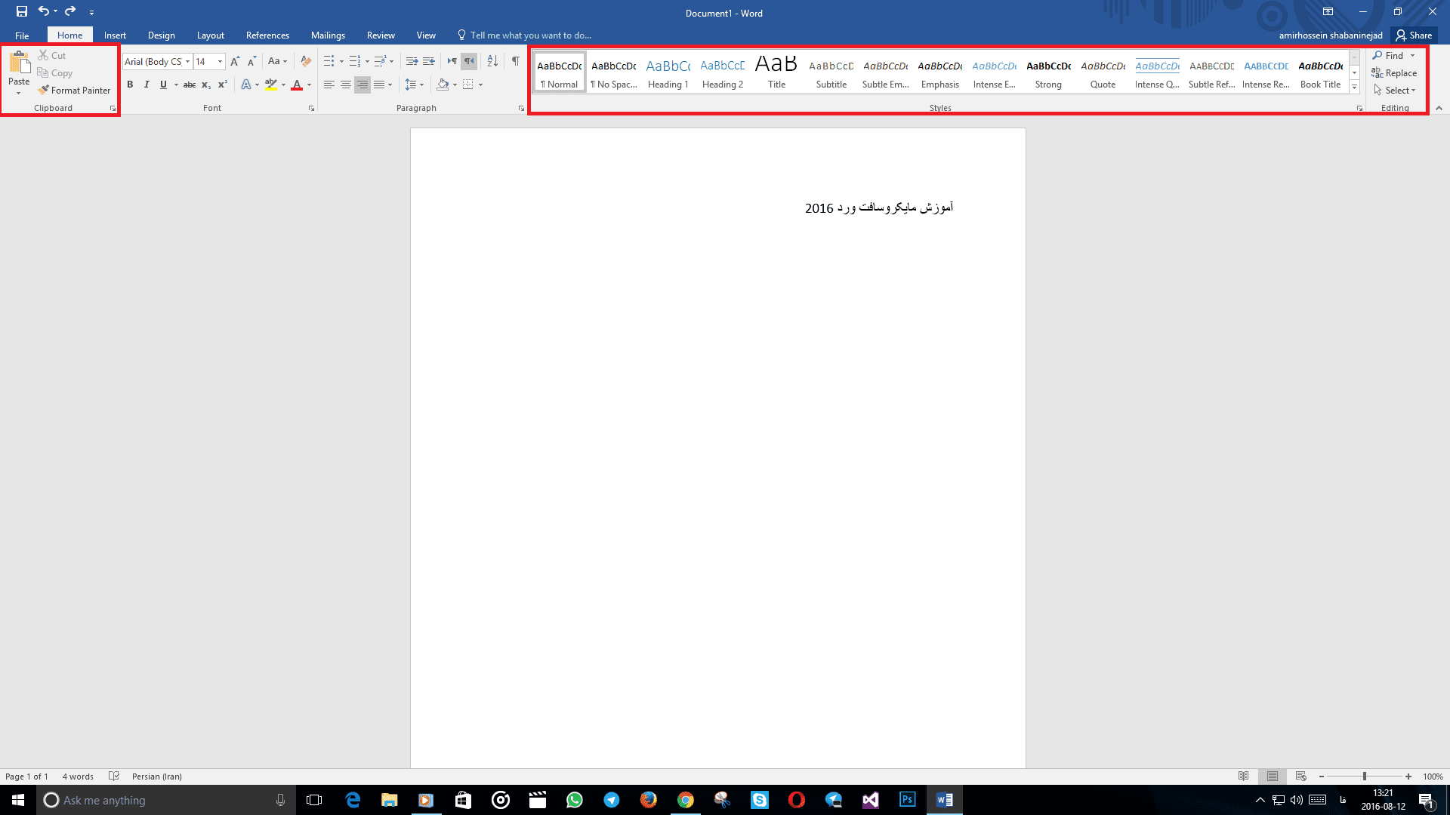Image resolution: width=1450 pixels, height=815 pixels.
Task: Open the 100% zoom level dialog
Action: [x=1433, y=777]
